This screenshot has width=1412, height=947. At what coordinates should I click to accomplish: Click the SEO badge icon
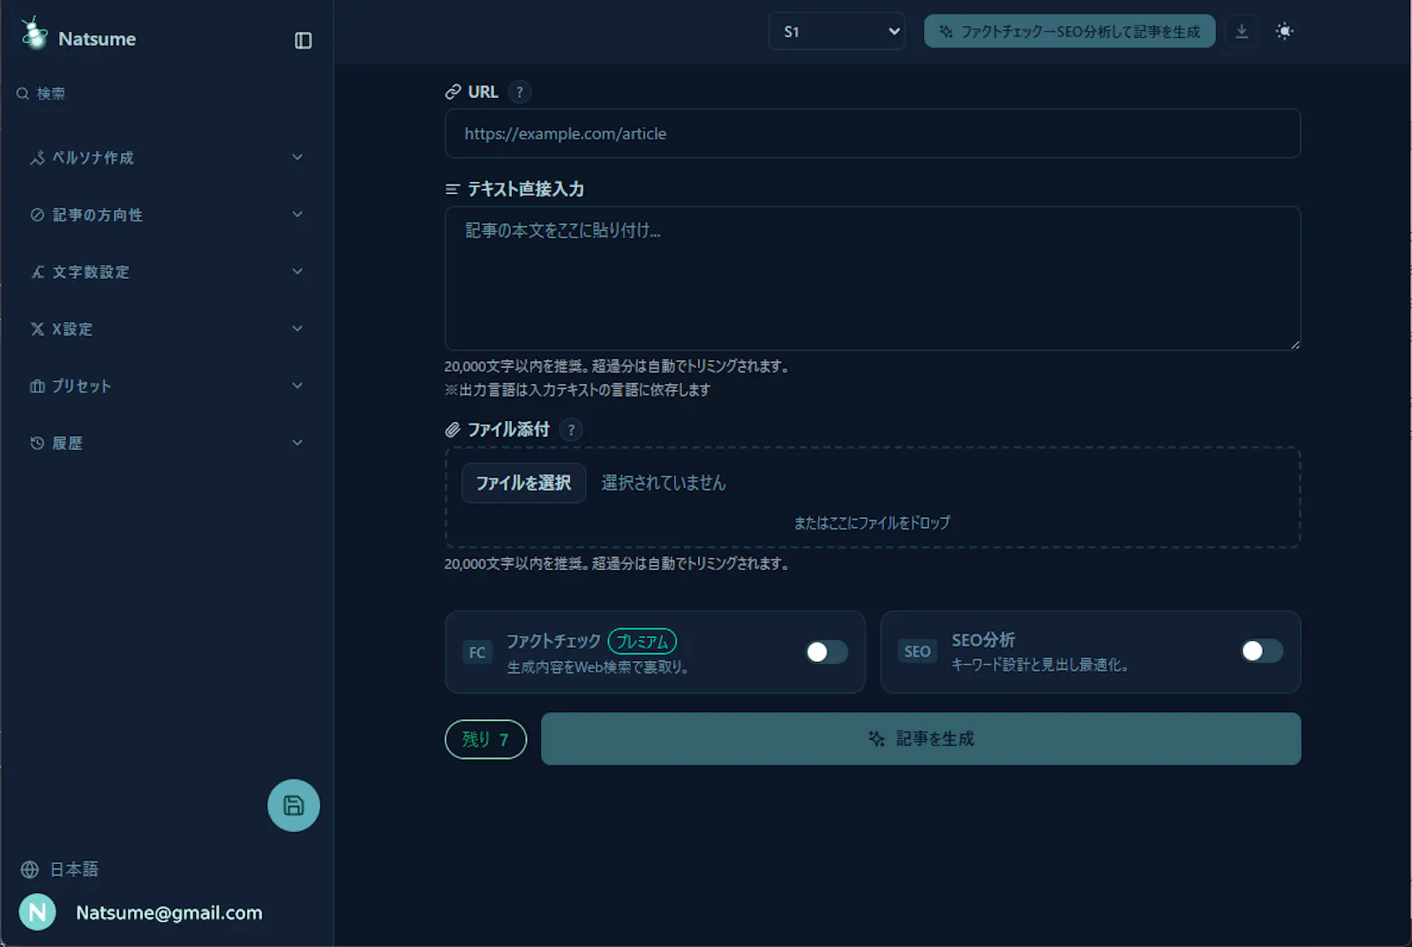pos(917,651)
